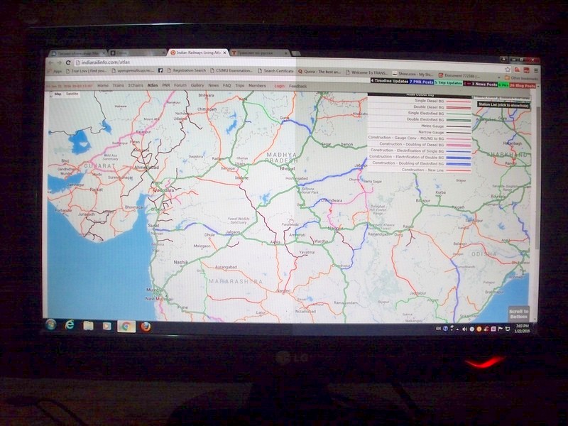Viewport: 568px width, 426px height.
Task: Click the Login link
Action: click(279, 86)
